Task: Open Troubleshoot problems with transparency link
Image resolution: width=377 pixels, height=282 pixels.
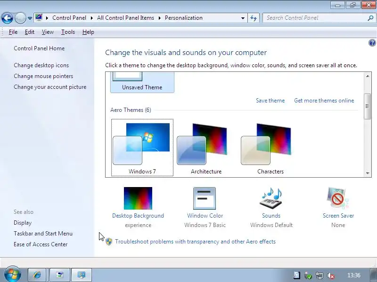Action: (195, 242)
